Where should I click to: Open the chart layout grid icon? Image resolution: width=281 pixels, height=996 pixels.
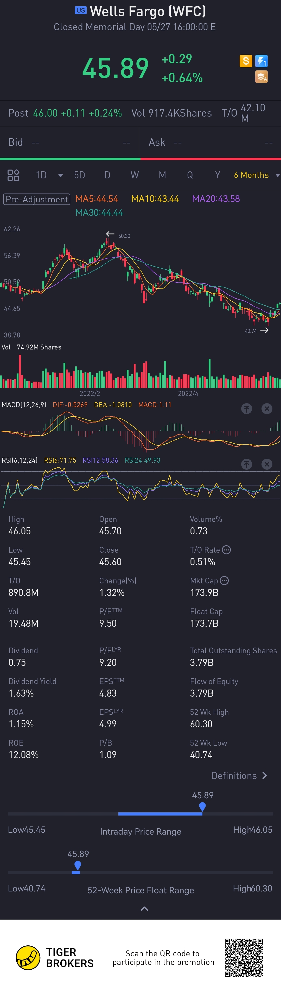pos(14,175)
